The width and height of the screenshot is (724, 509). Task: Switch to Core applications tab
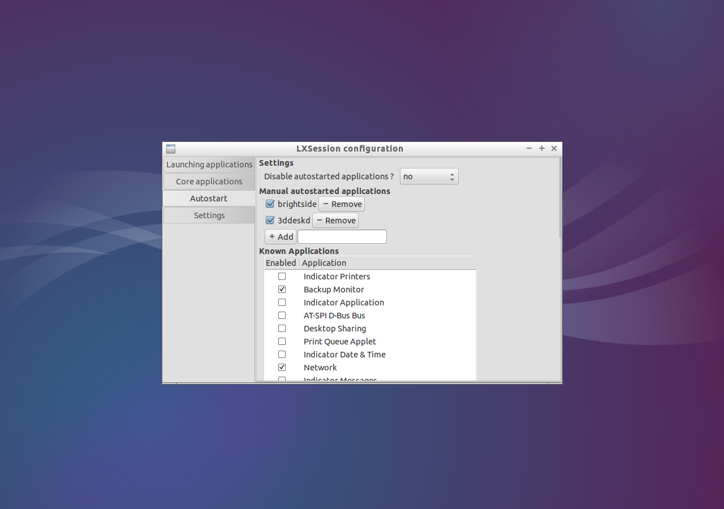(209, 182)
